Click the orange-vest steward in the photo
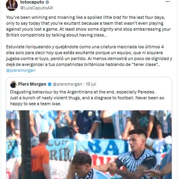 coord(40,156)
